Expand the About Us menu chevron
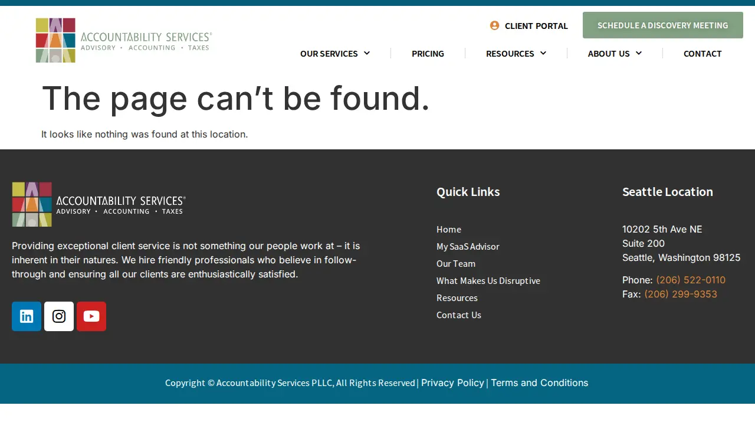This screenshot has width=755, height=425. [639, 53]
